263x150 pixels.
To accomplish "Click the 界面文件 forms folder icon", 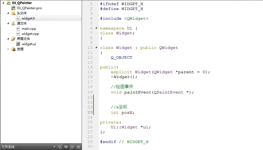I will click(x=13, y=39).
